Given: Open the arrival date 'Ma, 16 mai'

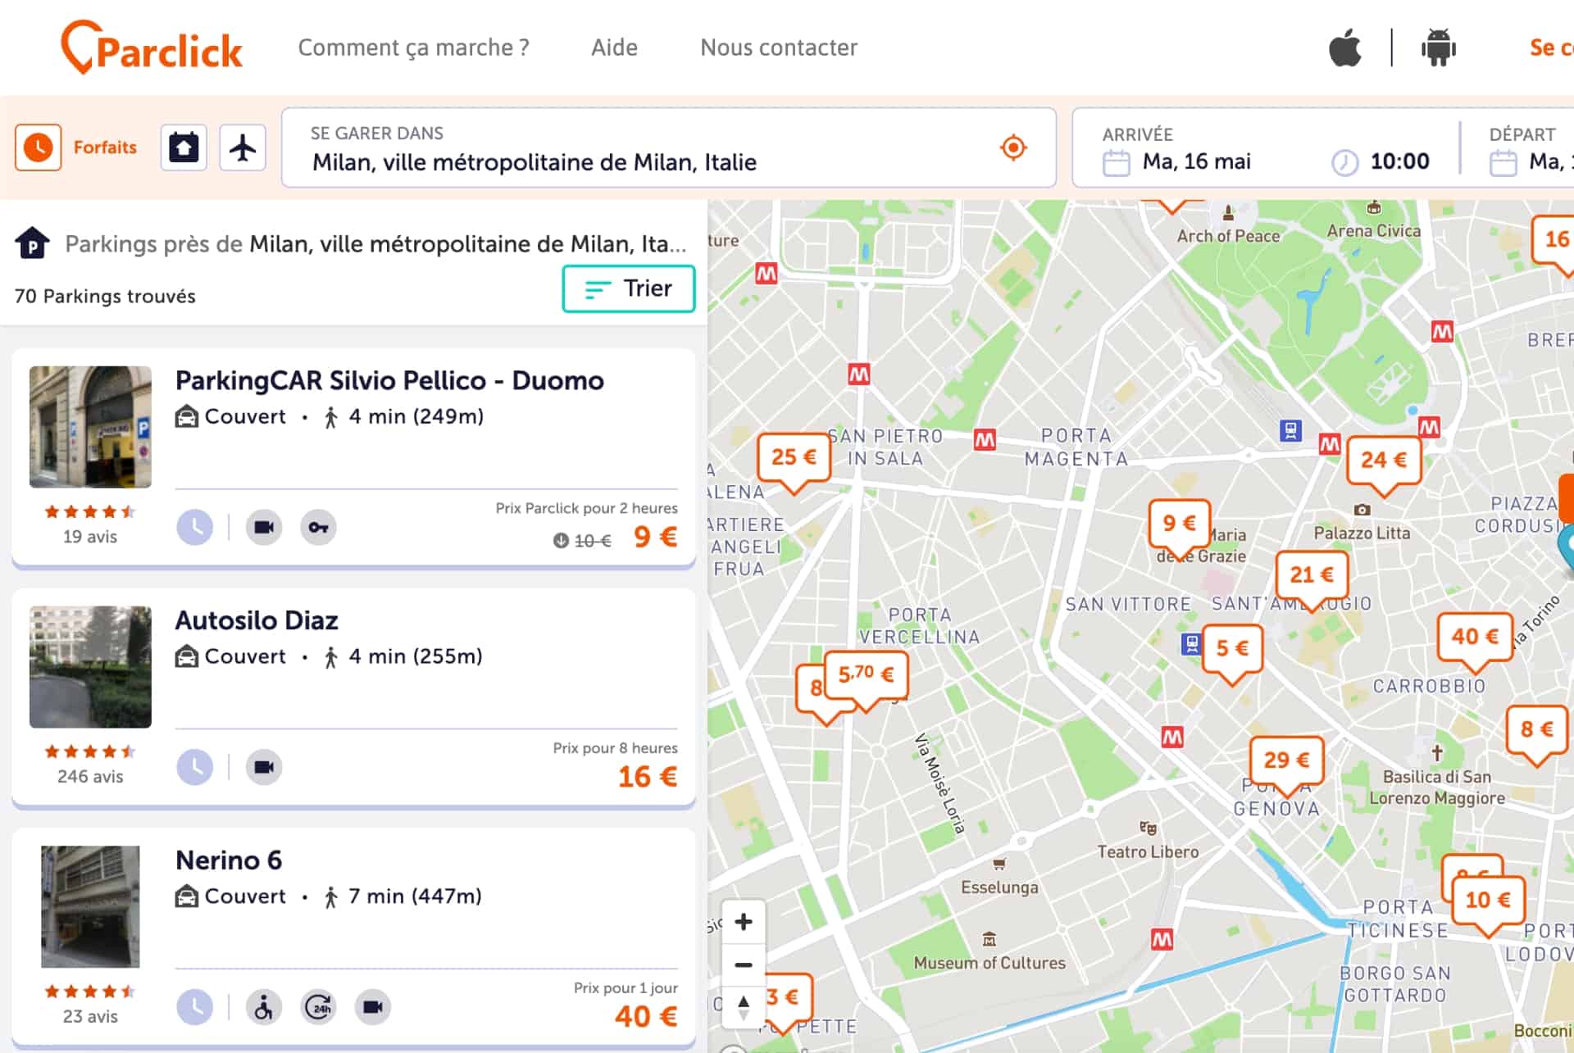Looking at the screenshot, I should tap(1197, 161).
